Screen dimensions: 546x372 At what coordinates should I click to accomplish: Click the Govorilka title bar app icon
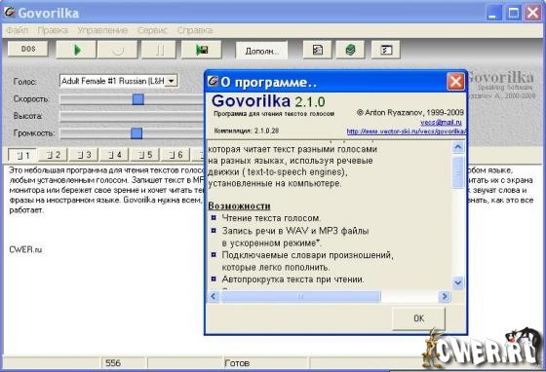(x=10, y=12)
